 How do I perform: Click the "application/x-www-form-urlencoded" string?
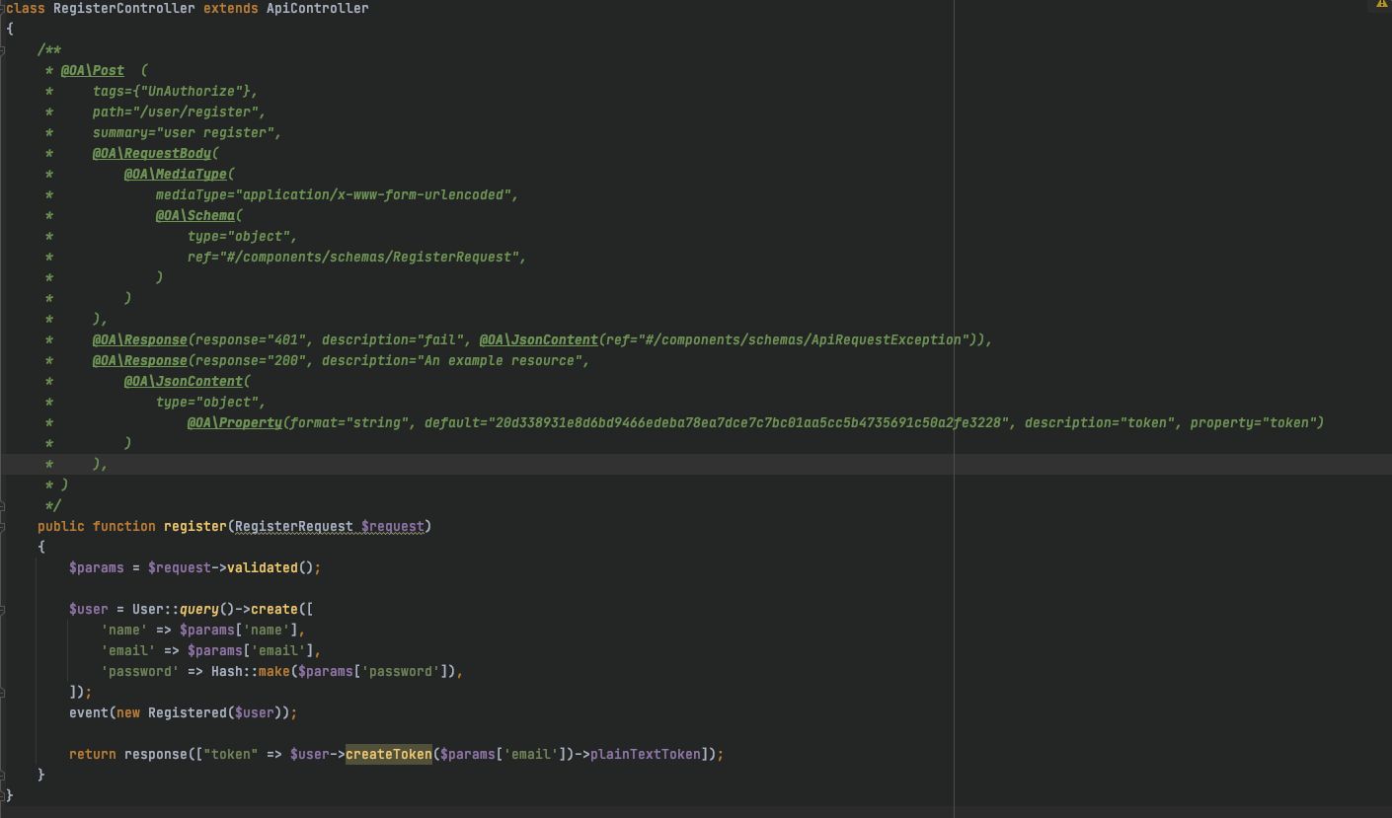click(373, 194)
